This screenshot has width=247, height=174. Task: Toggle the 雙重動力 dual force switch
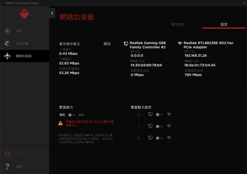(x=72, y=115)
